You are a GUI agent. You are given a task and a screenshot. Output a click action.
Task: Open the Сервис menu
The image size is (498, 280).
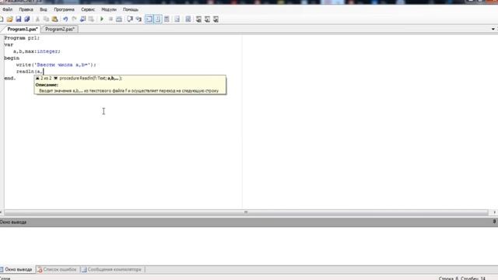(x=88, y=9)
